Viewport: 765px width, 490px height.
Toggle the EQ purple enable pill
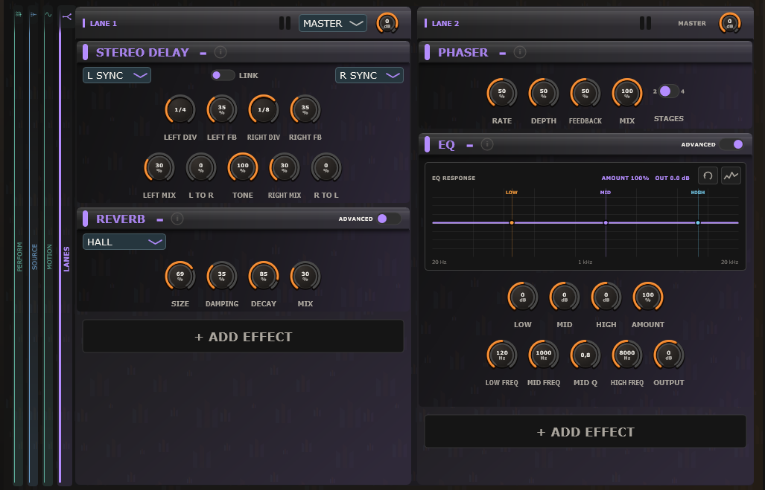tap(428, 145)
